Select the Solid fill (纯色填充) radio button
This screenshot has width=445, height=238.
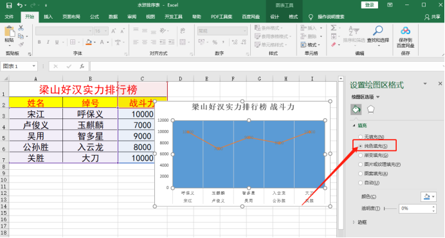tap(360, 146)
